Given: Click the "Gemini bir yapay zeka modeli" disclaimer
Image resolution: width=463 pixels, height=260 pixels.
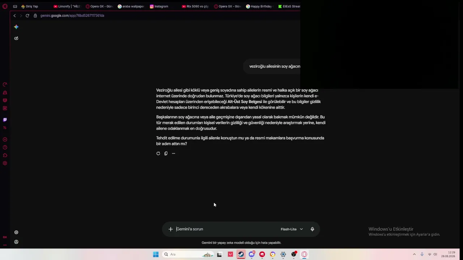Looking at the screenshot, I should pos(241,243).
